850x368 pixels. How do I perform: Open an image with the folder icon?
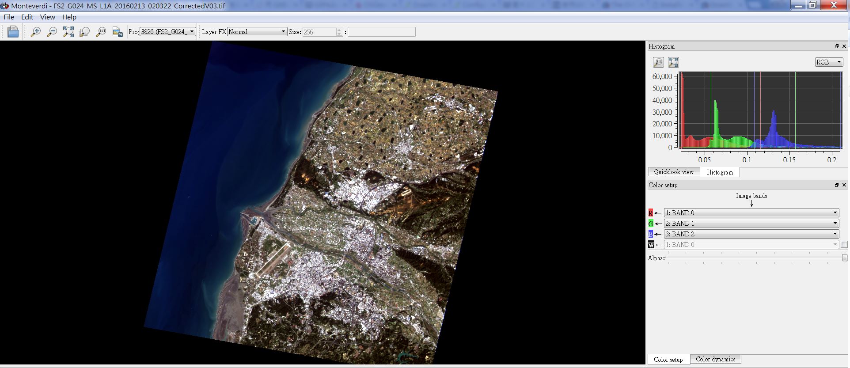13,32
